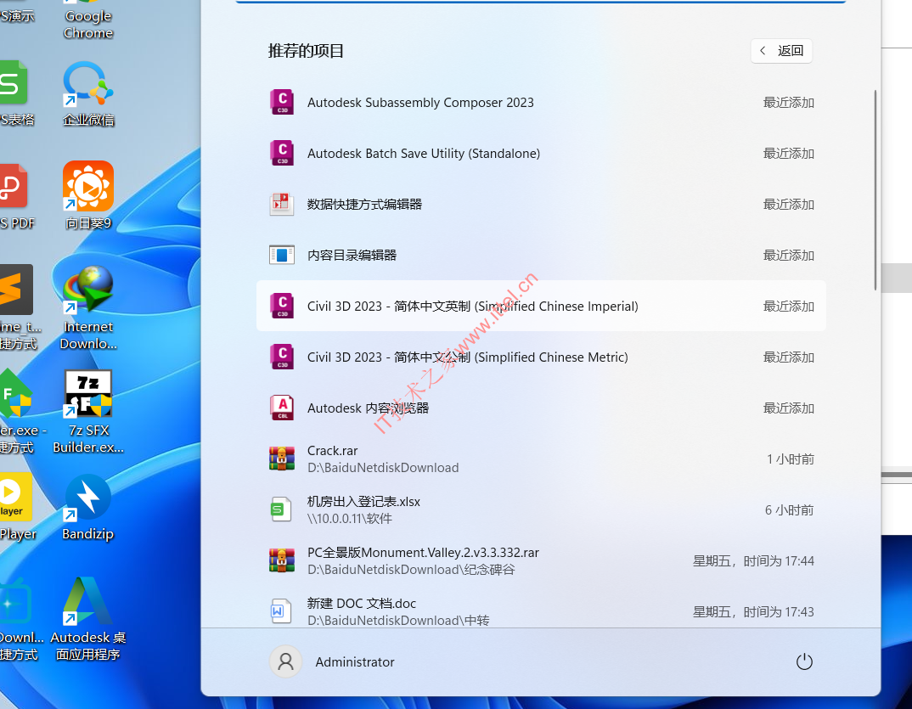The height and width of the screenshot is (709, 912).
Task: Click 新建 DOC 文档.doc file name
Action: click(x=361, y=603)
